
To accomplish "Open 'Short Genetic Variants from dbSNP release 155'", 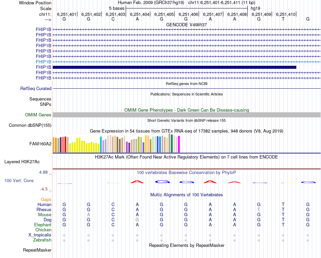I will (187, 120).
